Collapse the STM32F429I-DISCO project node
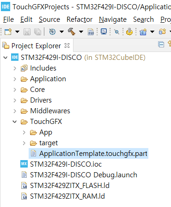Image resolution: width=171 pixels, height=207 pixels. coord(6,58)
